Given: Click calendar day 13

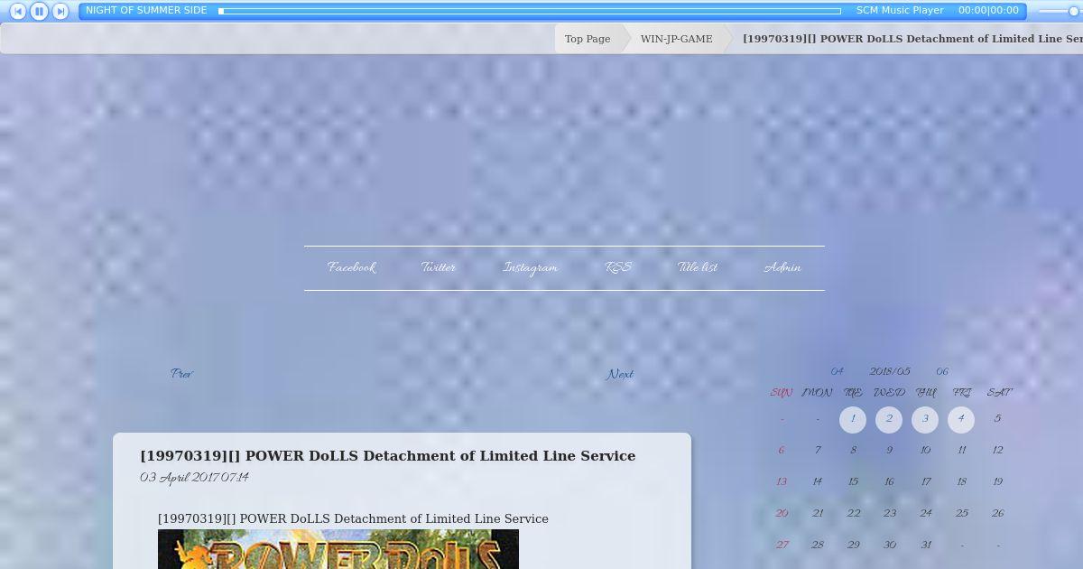Looking at the screenshot, I should pyautogui.click(x=782, y=482).
